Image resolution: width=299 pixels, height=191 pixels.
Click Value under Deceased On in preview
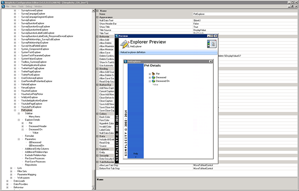pos(155,84)
